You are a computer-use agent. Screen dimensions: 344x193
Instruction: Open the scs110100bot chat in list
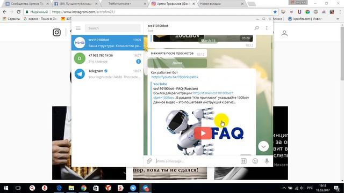(107, 43)
